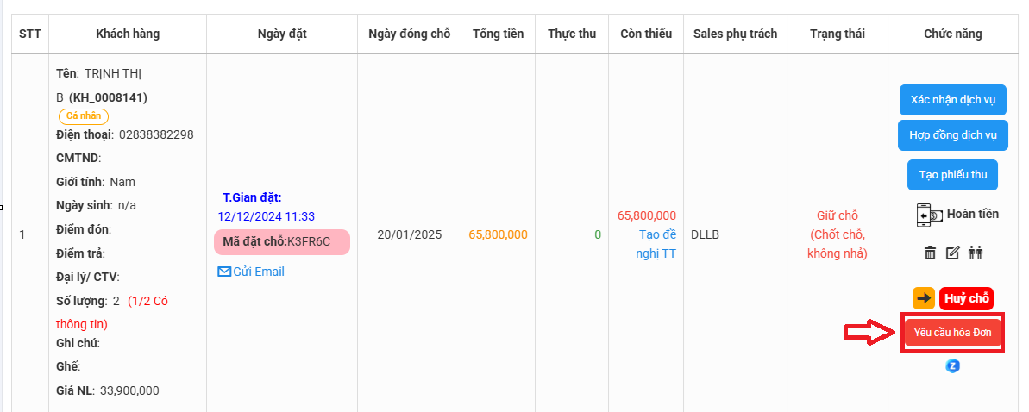
Task: Click the booking code K3FR6C badge
Action: pos(281,242)
